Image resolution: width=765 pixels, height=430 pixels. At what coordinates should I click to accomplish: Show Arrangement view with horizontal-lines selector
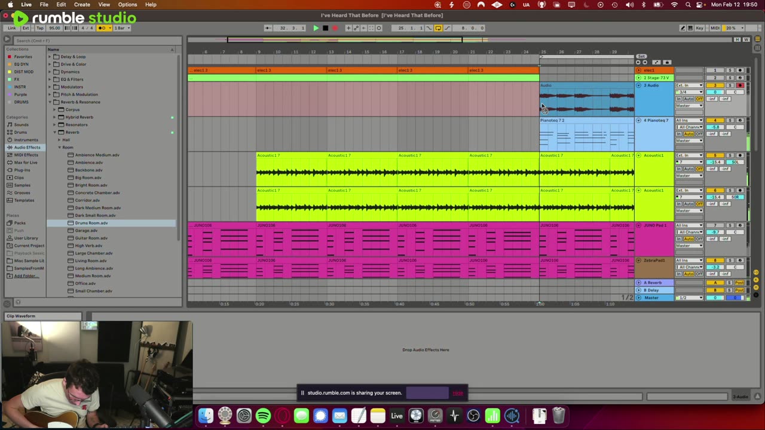coord(758,39)
